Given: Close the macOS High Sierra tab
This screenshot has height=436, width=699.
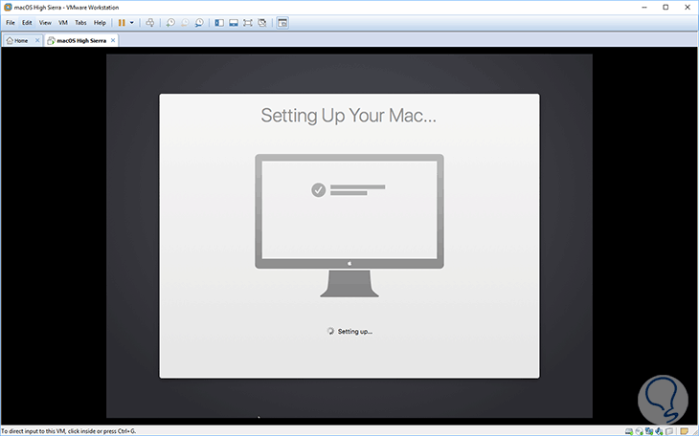Looking at the screenshot, I should 113,40.
